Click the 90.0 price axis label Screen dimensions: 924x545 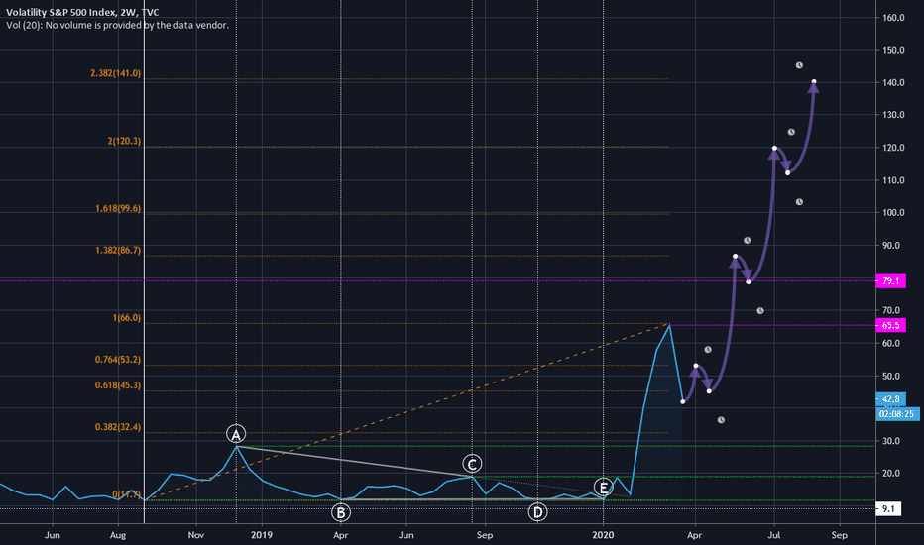[x=891, y=245]
